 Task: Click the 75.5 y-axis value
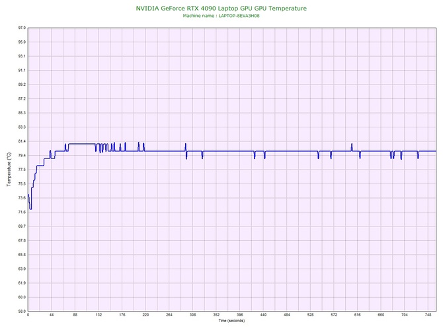pyautogui.click(x=22, y=184)
